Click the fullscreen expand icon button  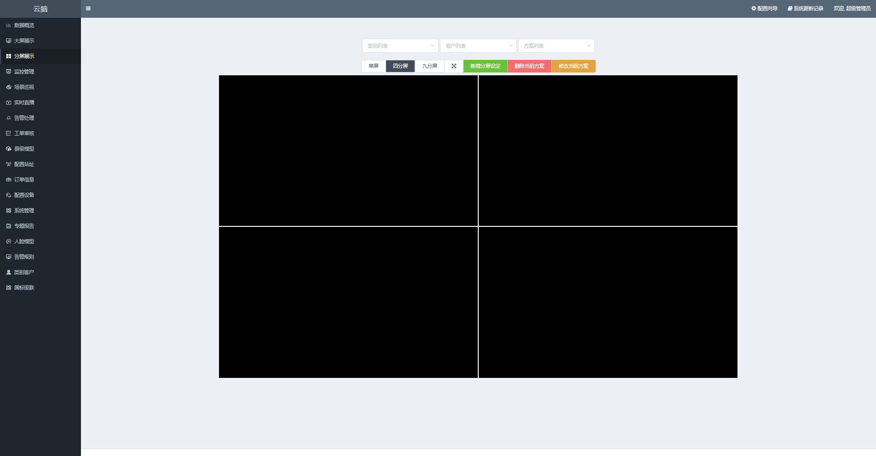454,66
